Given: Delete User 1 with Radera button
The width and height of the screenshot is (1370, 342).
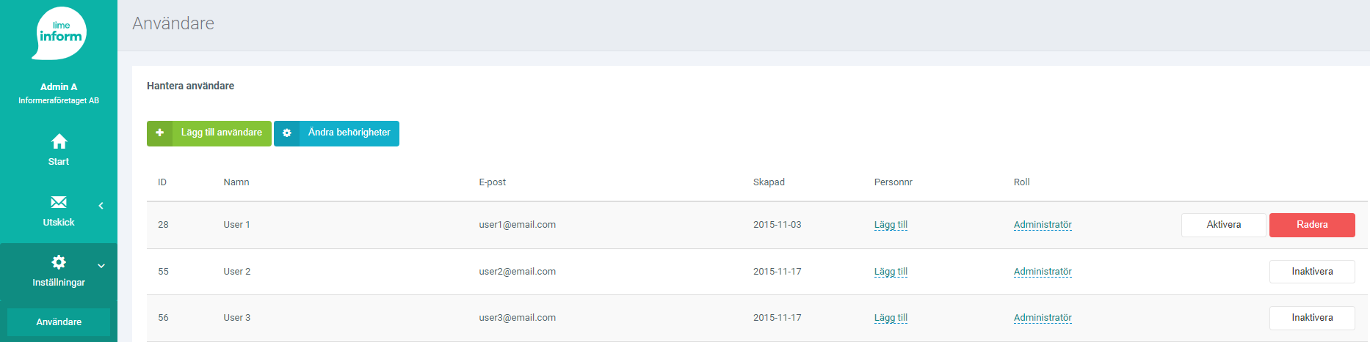Looking at the screenshot, I should [1312, 225].
